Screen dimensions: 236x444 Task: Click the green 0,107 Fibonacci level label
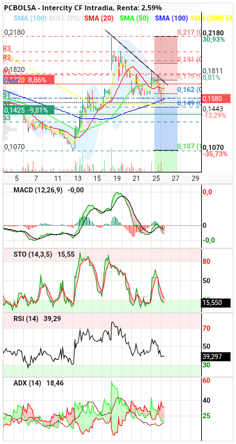coord(189,147)
